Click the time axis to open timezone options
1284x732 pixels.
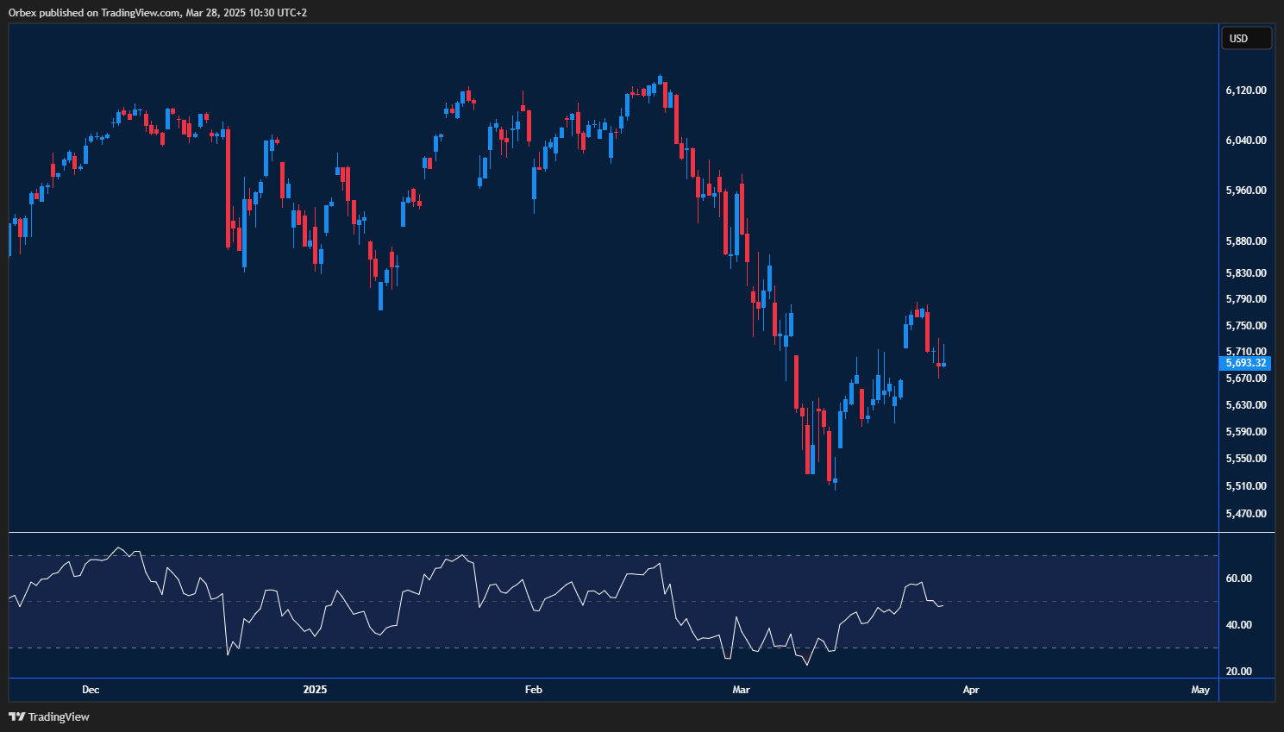(x=604, y=690)
